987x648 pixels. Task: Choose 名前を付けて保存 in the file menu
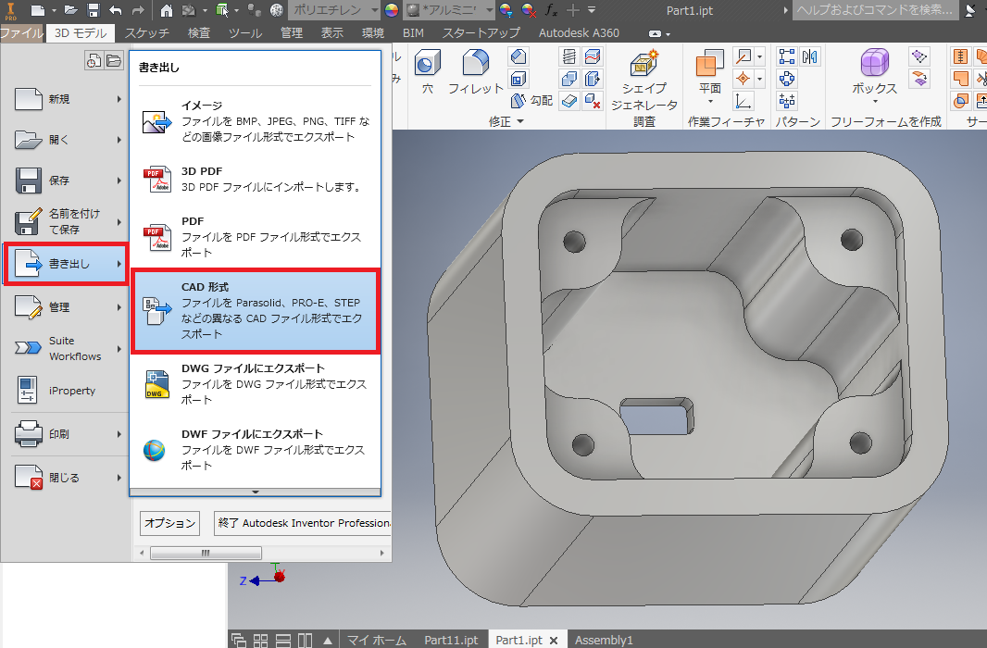67,221
